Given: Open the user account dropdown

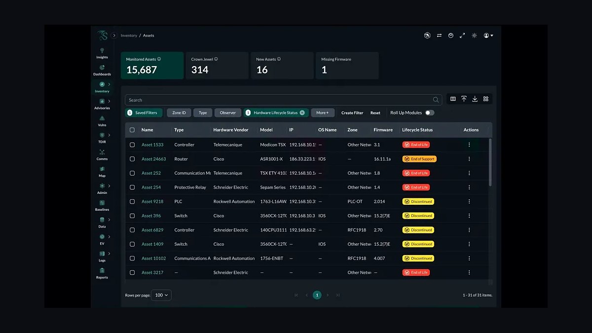Looking at the screenshot, I should [x=488, y=36].
